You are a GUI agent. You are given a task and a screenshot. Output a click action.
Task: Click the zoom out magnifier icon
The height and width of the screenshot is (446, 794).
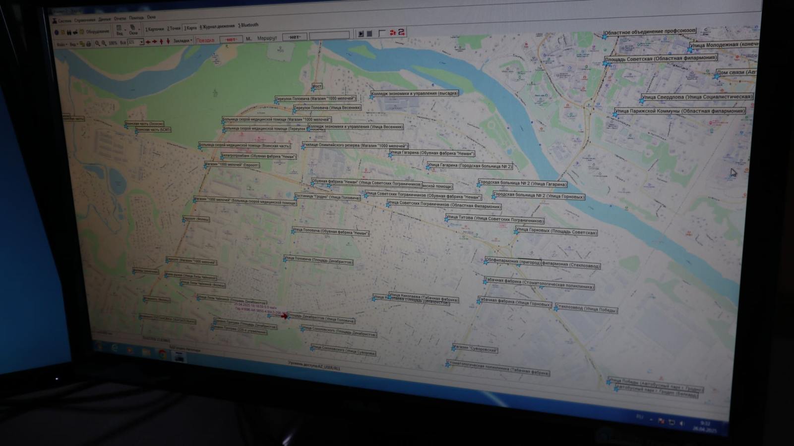(x=104, y=43)
